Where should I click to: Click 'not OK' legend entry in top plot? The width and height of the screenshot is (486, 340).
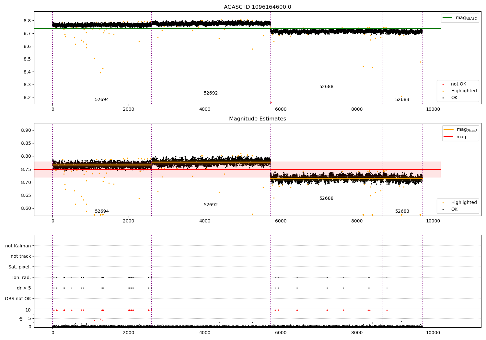point(458,84)
